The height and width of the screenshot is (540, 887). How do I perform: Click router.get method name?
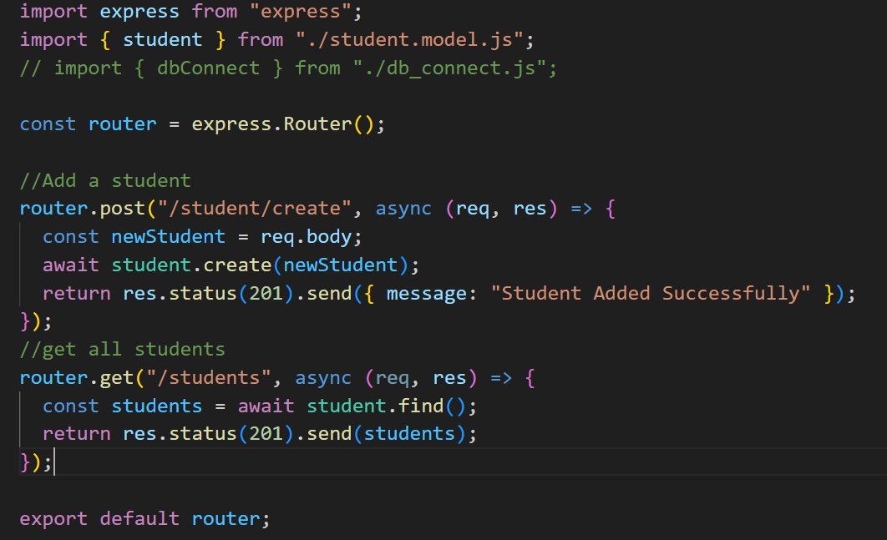117,378
